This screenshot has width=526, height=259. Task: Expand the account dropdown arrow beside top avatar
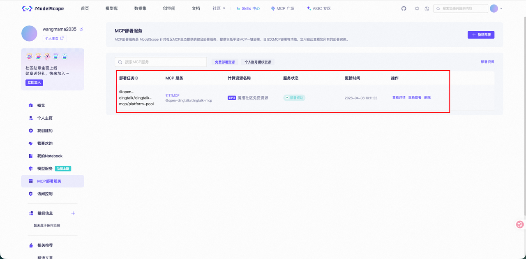(x=501, y=9)
